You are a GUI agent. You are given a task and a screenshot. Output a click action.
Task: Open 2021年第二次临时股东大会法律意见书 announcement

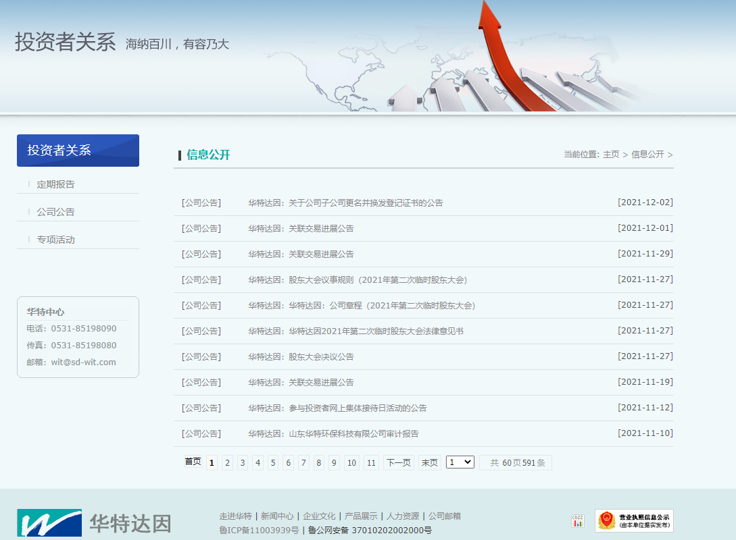tap(355, 331)
